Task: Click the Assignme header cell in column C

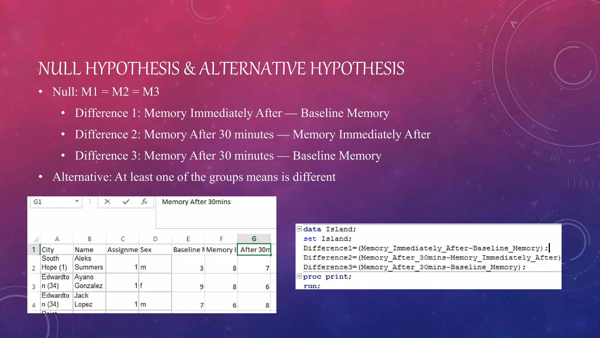Action: pyautogui.click(x=122, y=249)
